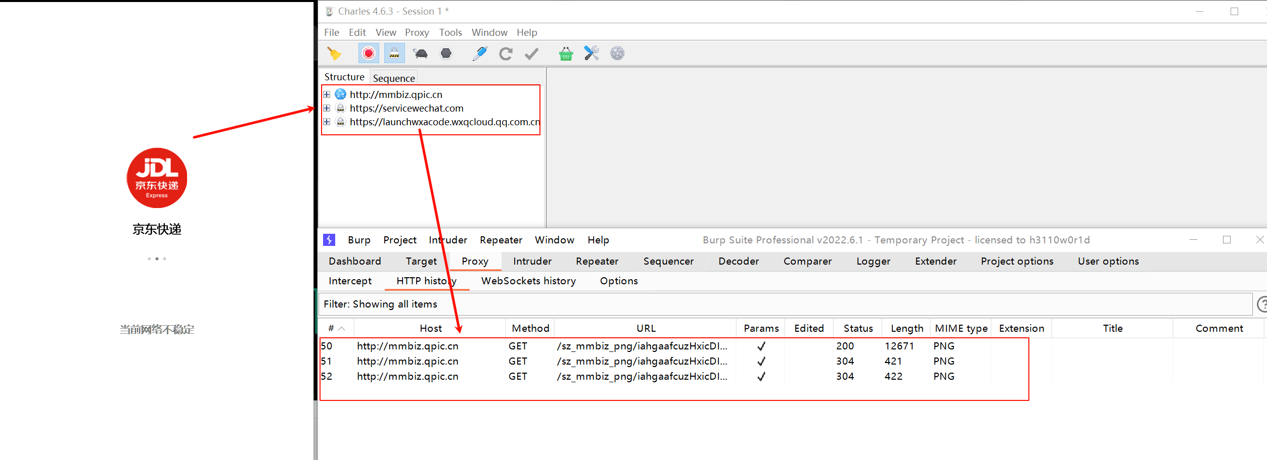
Task: Click the Burp Suite logo icon
Action: (x=329, y=240)
